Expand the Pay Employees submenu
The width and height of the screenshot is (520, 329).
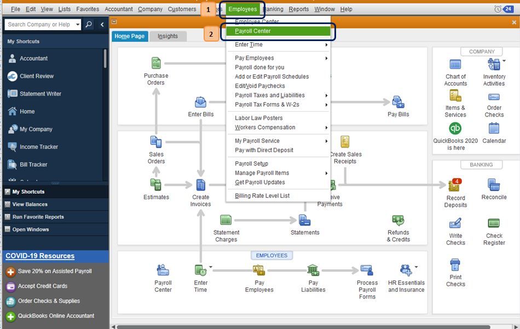(326, 58)
